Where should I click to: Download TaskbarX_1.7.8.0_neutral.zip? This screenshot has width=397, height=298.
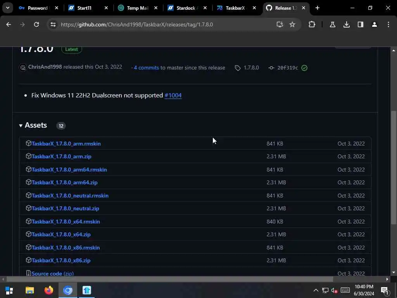[65, 208]
